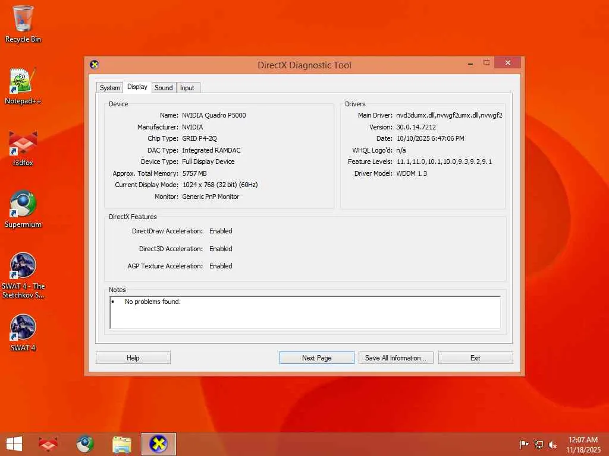The height and width of the screenshot is (456, 609).
Task: Open the Windows Start button
Action: coord(14,444)
